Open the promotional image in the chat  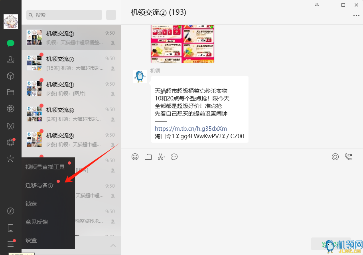pos(182,44)
